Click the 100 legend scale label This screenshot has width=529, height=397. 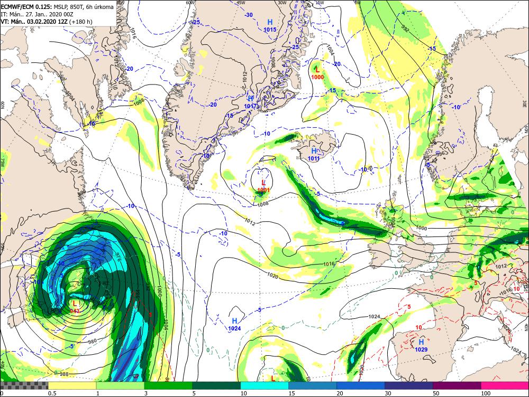pos(486,393)
